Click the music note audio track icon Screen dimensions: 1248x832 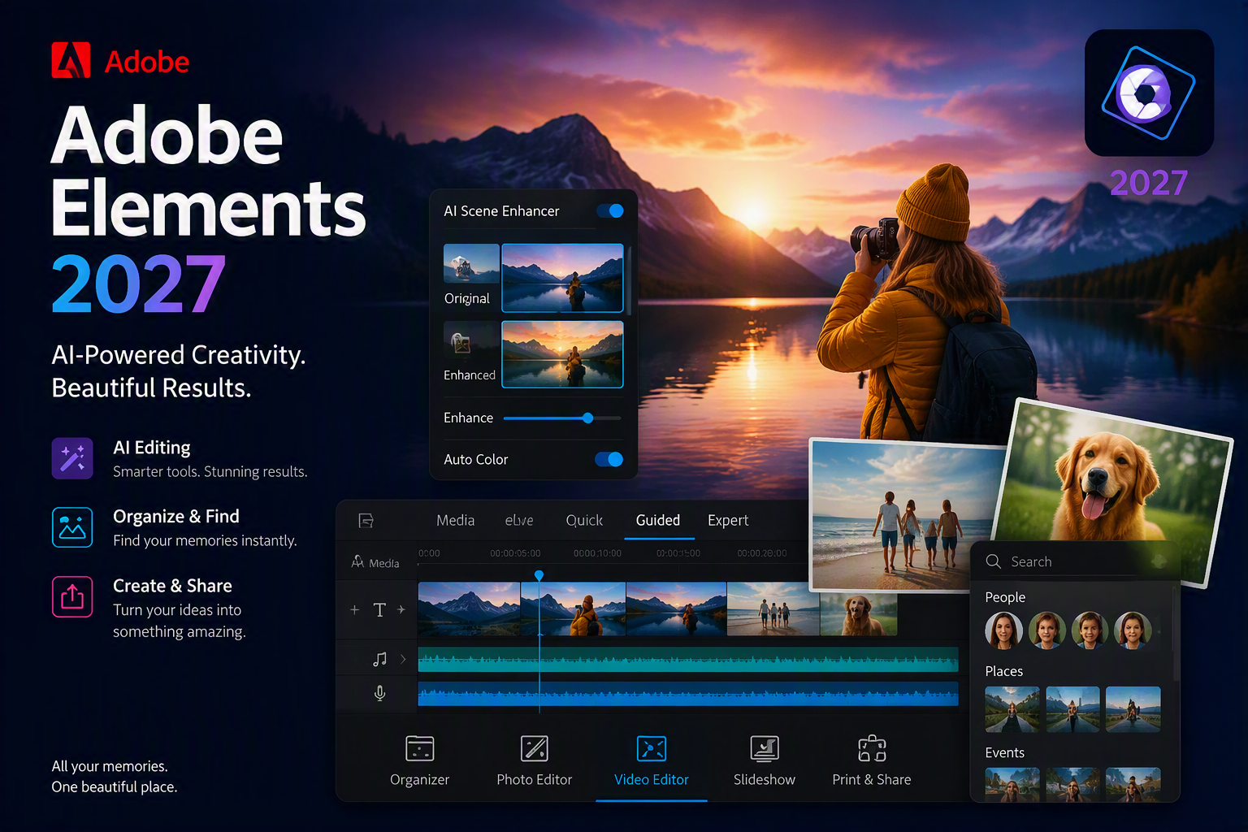pos(379,659)
